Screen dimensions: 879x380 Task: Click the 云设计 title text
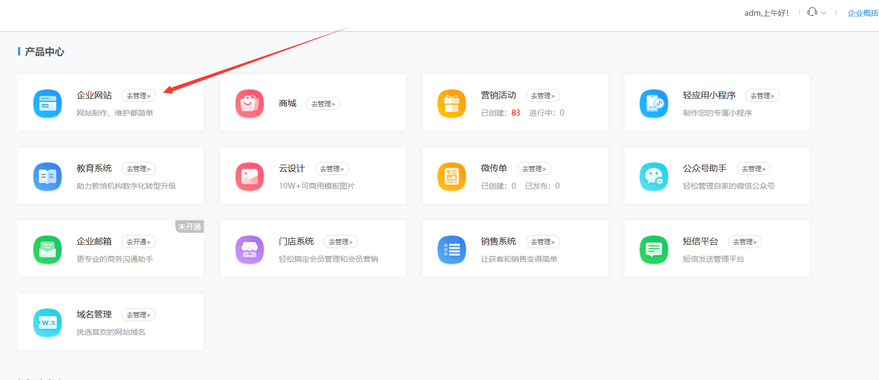pyautogui.click(x=292, y=168)
